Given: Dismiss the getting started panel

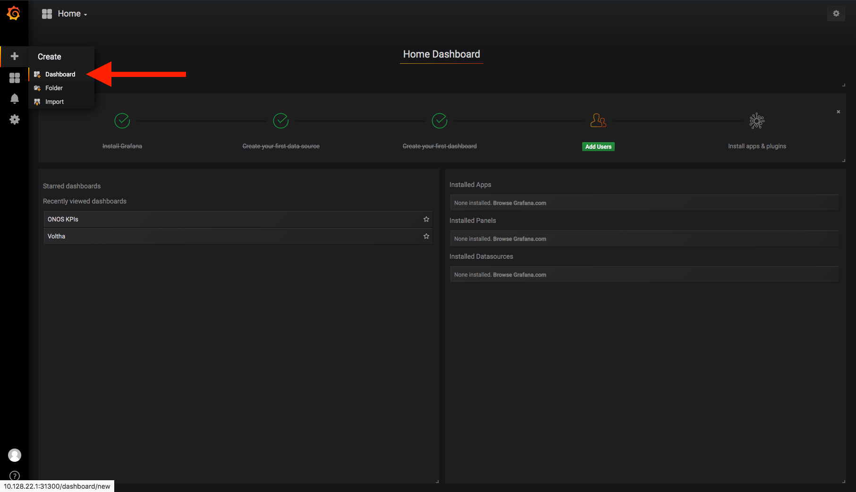Looking at the screenshot, I should pos(839,112).
